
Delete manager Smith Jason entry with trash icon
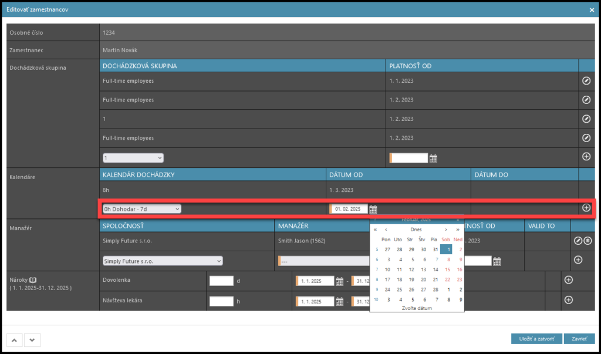(588, 240)
